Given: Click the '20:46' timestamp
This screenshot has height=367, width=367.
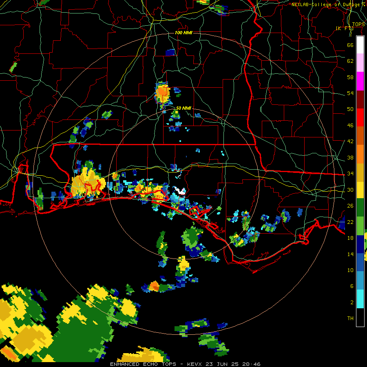Looking at the screenshot, I should 251,364.
